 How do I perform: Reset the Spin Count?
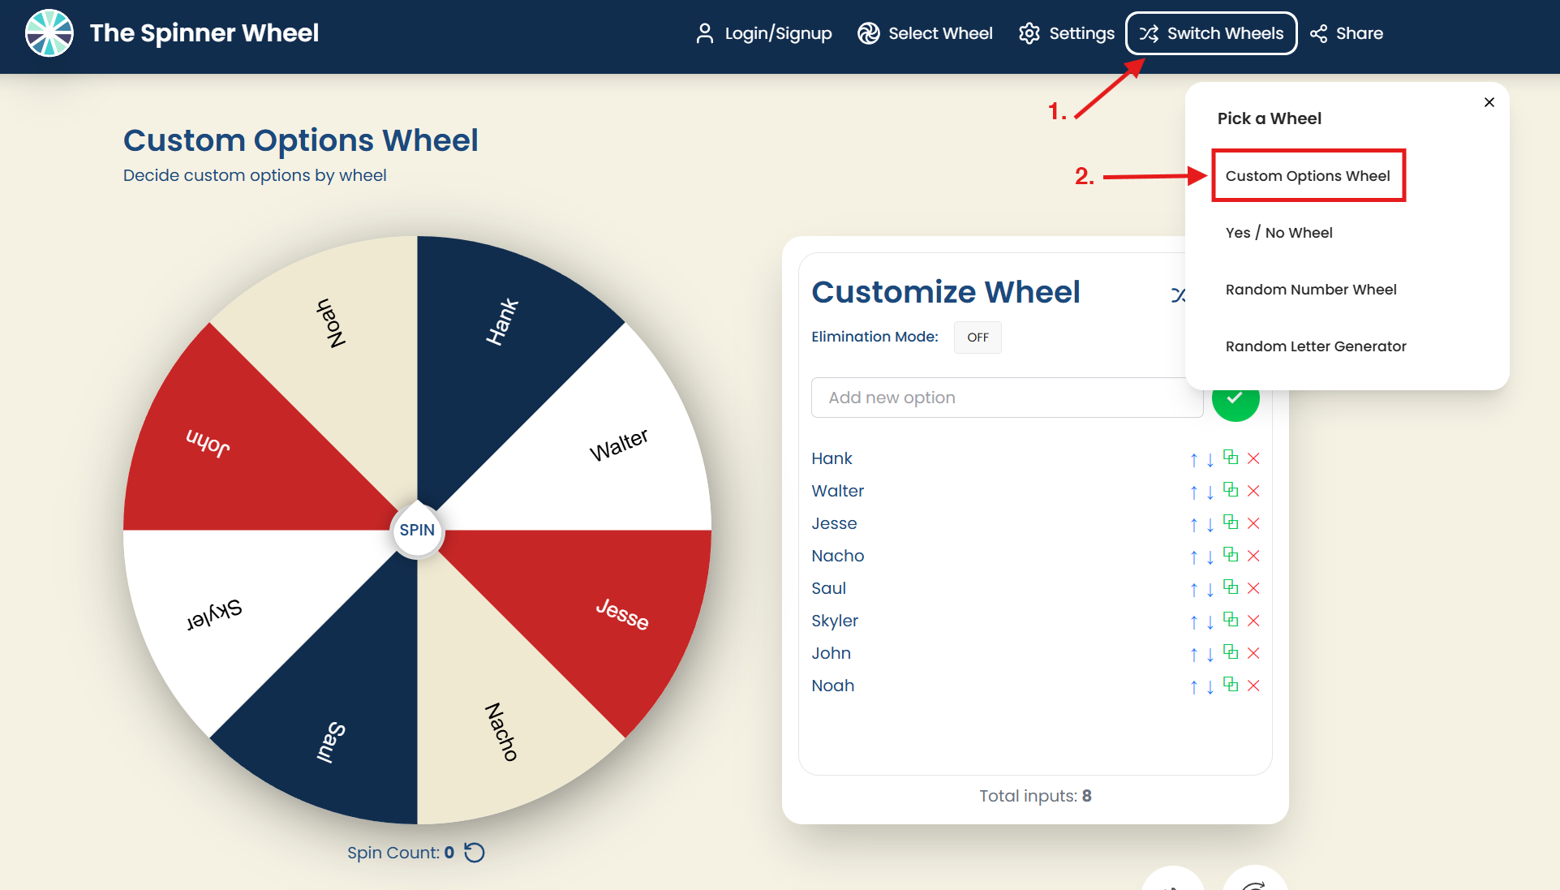click(475, 852)
